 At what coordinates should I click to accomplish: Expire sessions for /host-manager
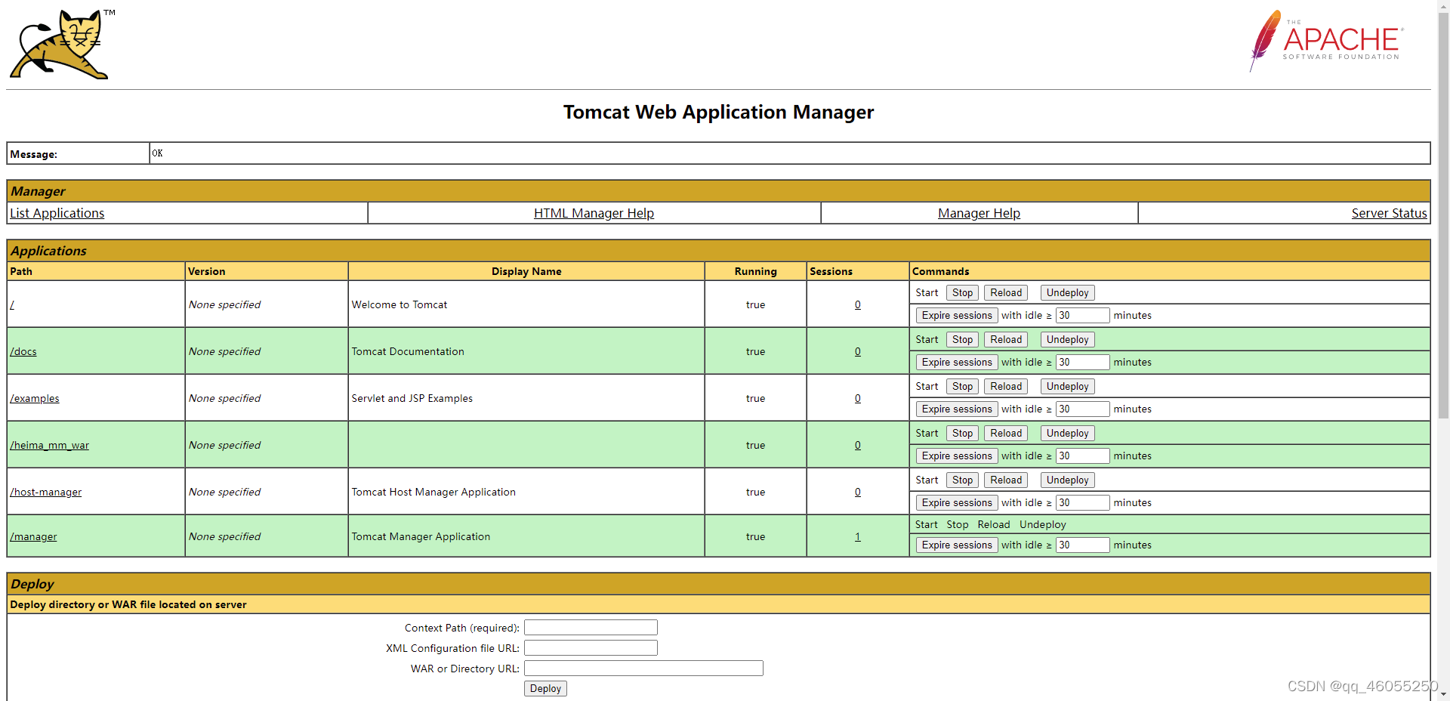957,502
